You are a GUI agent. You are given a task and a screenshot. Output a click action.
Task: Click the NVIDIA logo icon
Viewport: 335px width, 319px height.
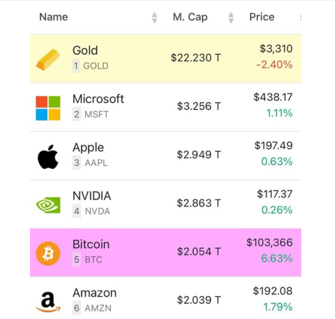48,205
